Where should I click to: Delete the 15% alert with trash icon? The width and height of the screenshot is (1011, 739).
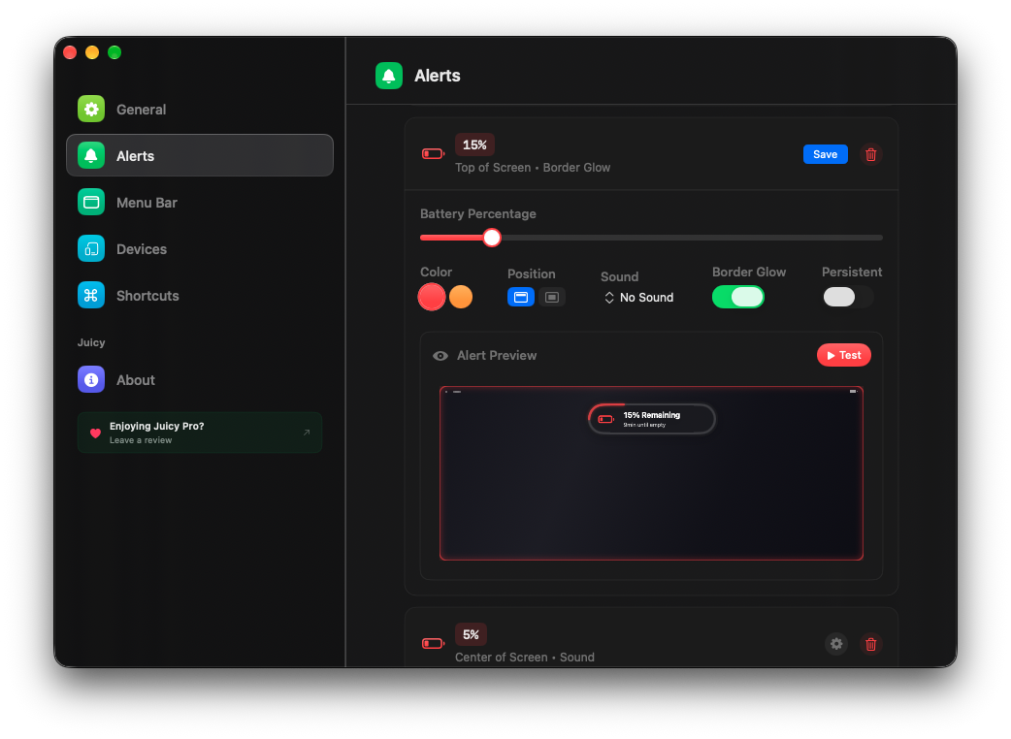870,154
